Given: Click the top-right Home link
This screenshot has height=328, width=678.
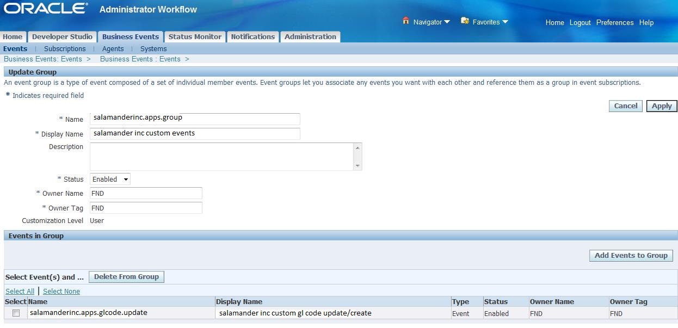Looking at the screenshot, I should [555, 22].
